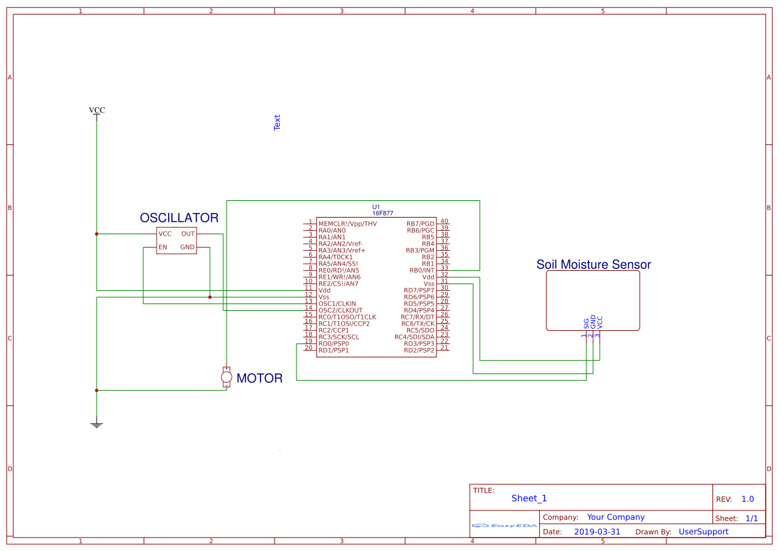Select the OSCILLATOR component body

tap(177, 241)
